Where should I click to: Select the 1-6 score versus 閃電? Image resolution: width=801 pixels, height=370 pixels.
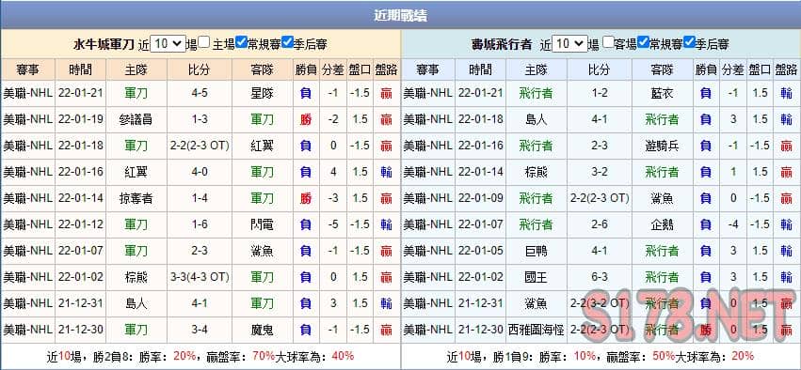[x=200, y=224]
